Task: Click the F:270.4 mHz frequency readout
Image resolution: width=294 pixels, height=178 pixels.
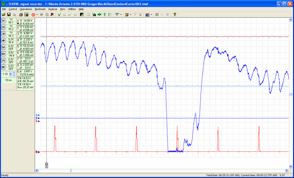Action: click(x=26, y=74)
